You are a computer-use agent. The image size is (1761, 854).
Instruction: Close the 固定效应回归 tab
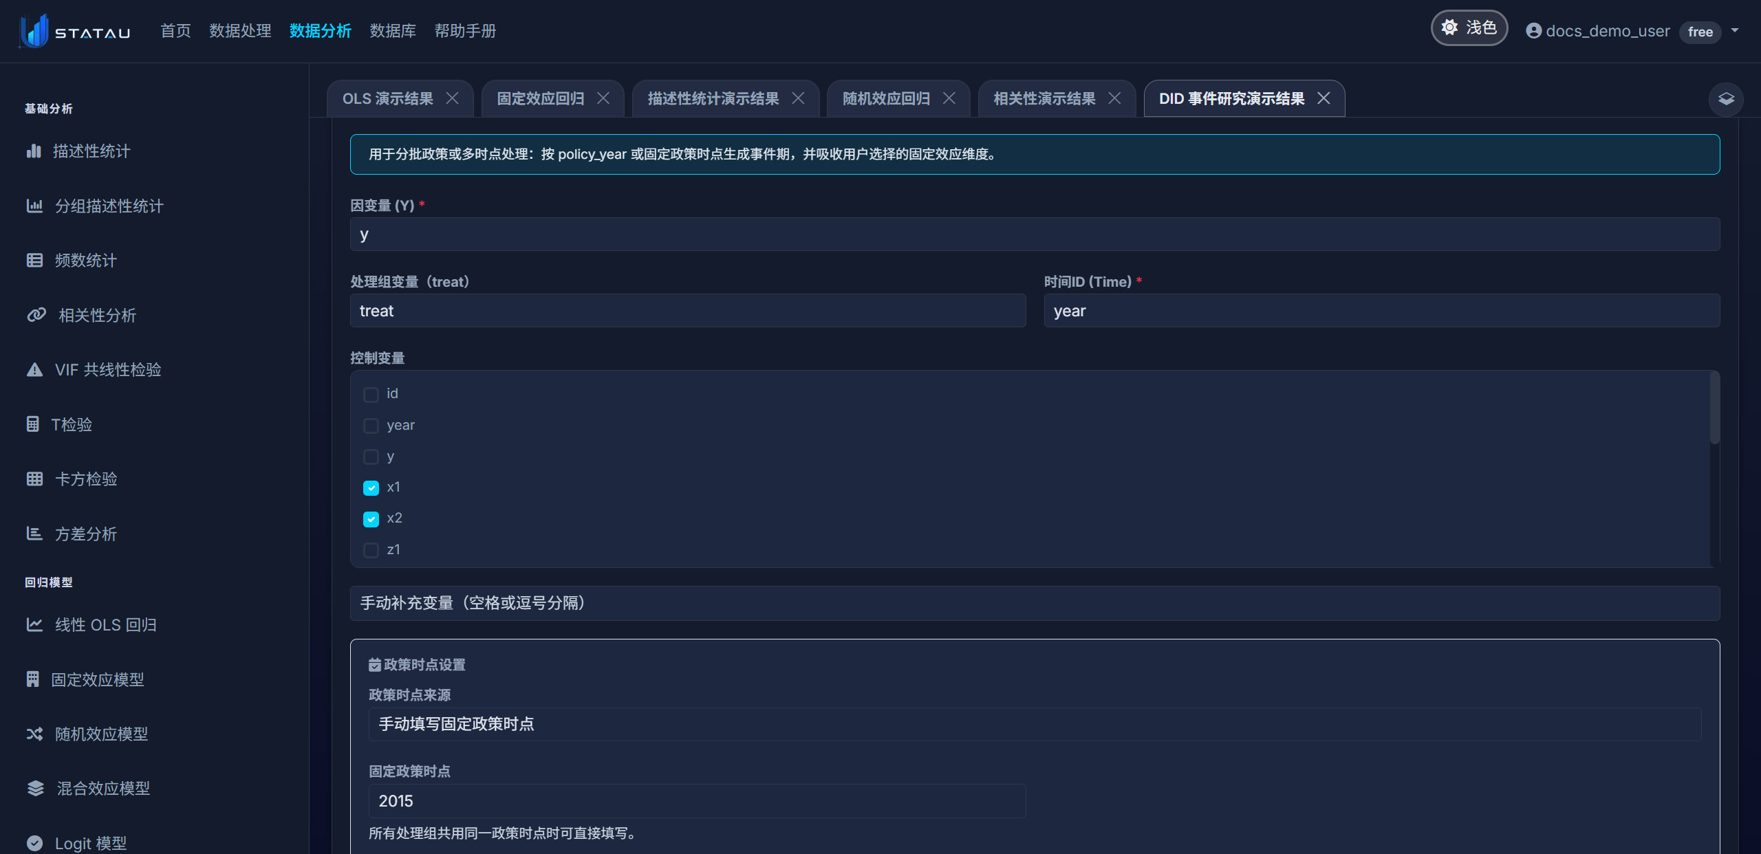click(x=603, y=98)
